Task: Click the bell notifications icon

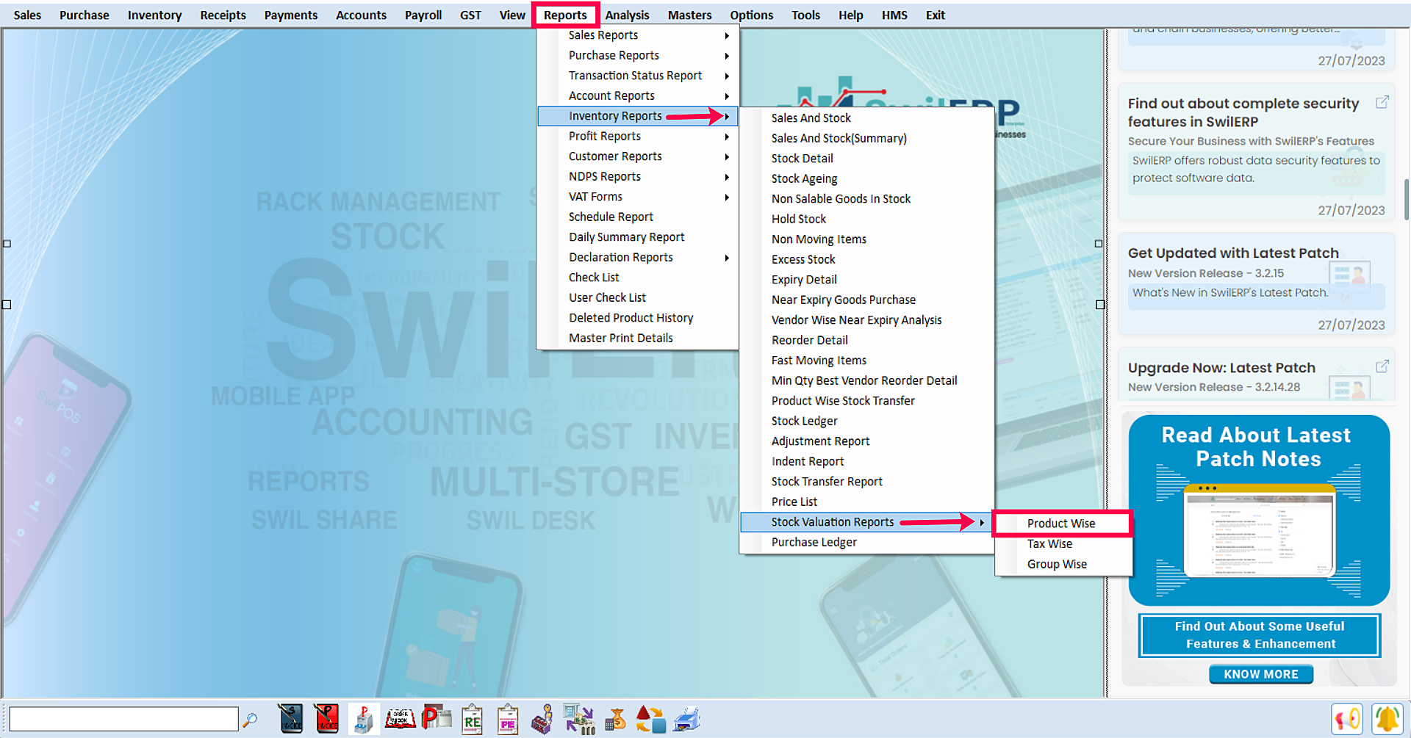Action: (x=1387, y=719)
